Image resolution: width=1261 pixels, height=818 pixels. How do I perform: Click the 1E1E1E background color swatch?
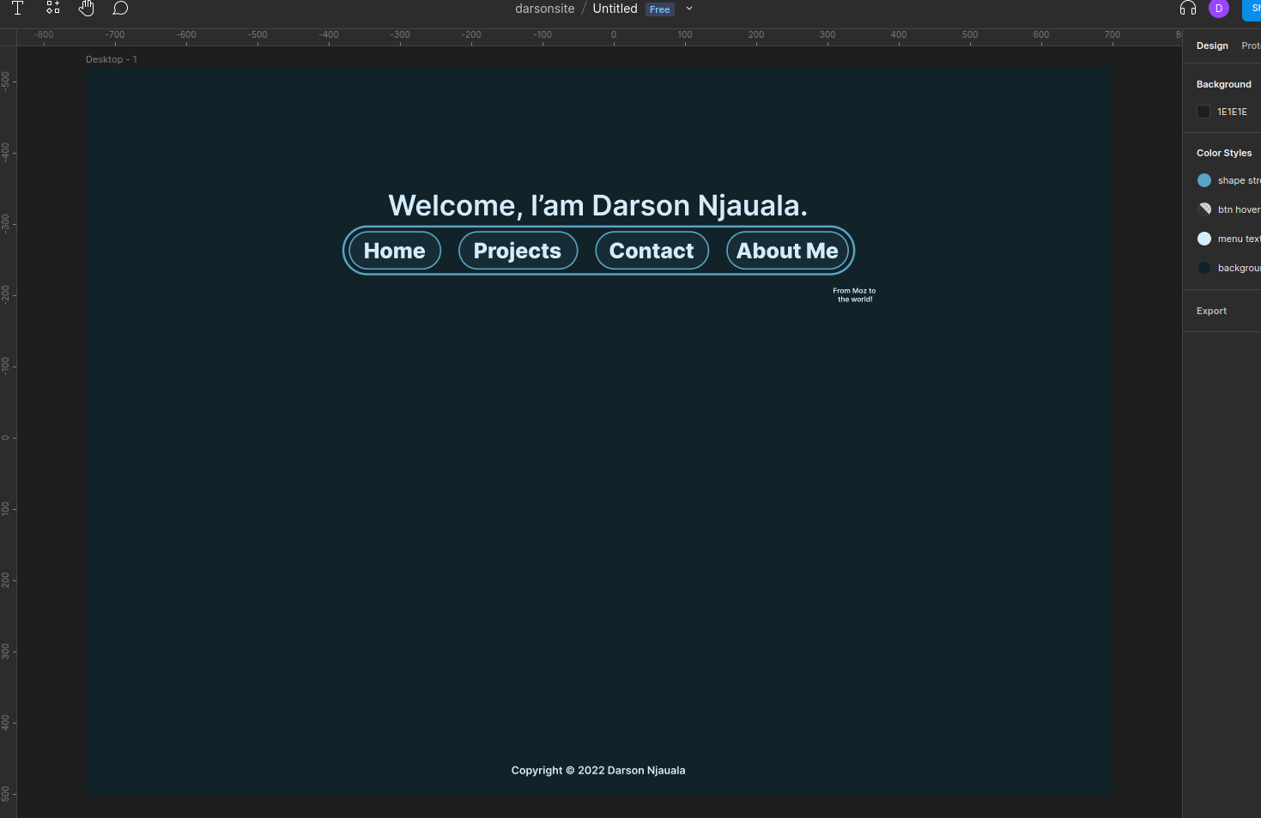pos(1203,112)
